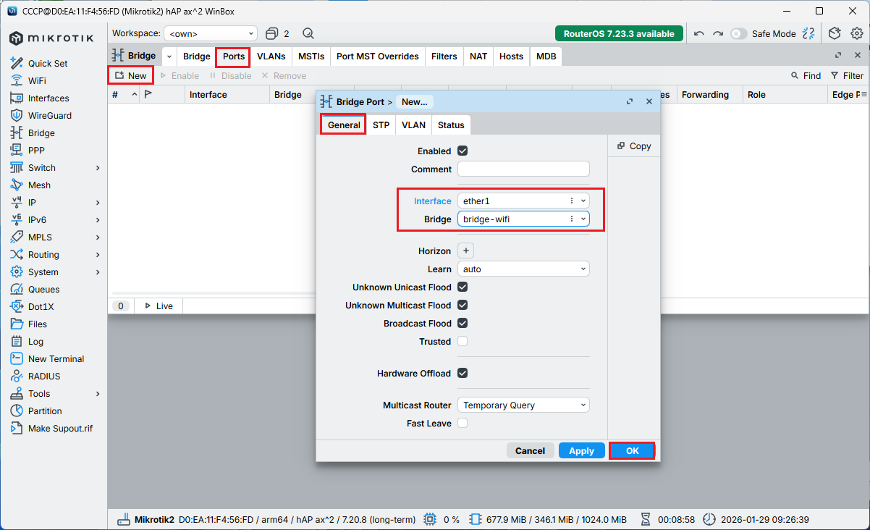
Task: Open the Workspace dropdown
Action: [211, 33]
